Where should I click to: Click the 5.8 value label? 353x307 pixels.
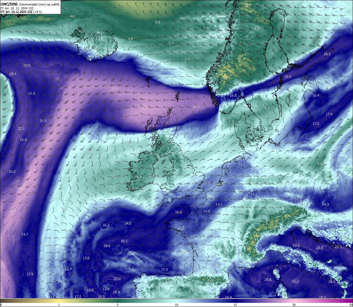coord(158,22)
